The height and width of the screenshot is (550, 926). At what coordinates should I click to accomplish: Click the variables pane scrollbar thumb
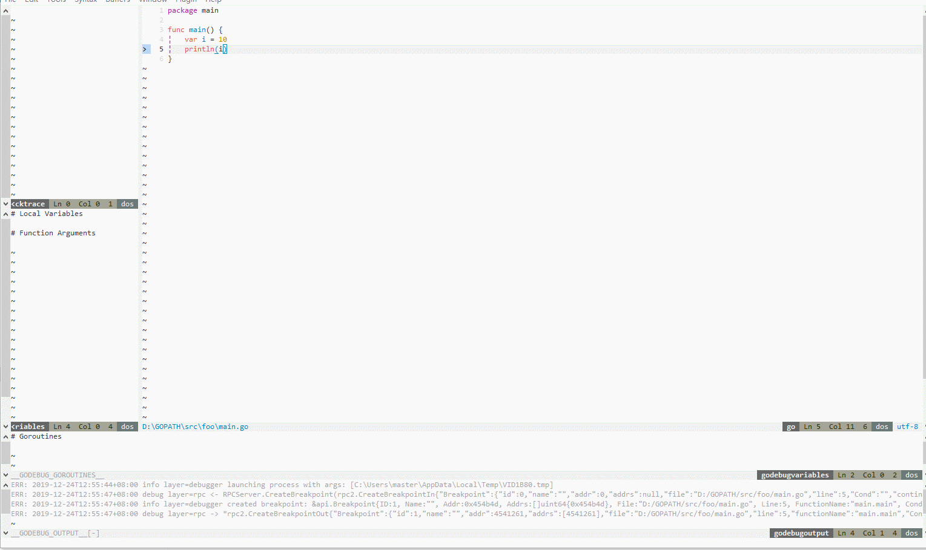pyautogui.click(x=5, y=308)
